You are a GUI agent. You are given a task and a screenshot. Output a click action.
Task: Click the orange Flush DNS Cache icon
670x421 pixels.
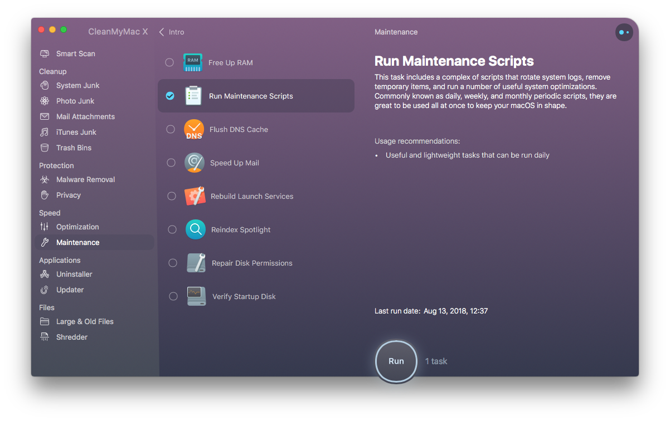pyautogui.click(x=194, y=129)
